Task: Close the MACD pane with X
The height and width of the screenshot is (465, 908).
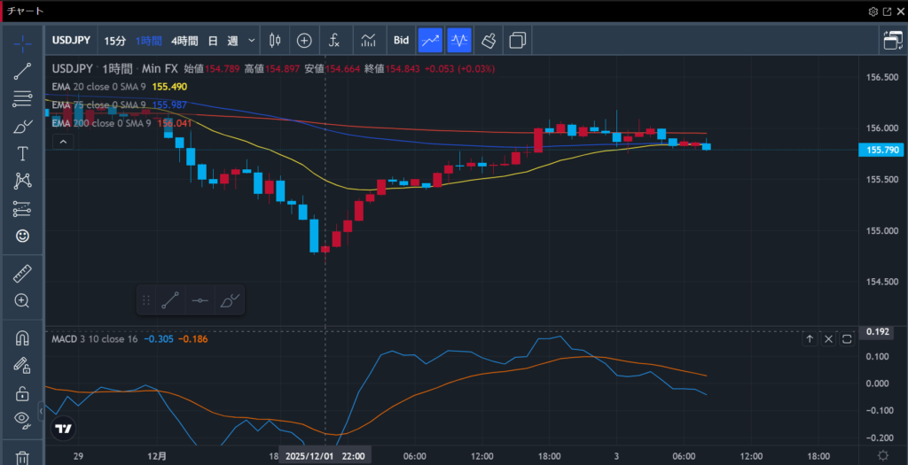Action: [828, 339]
